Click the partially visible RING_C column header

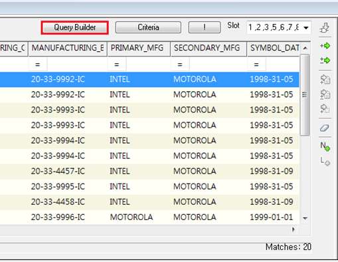pyautogui.click(x=14, y=48)
